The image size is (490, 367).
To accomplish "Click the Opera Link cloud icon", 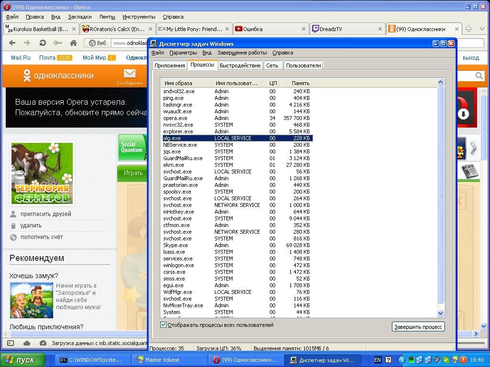I will point(27,343).
